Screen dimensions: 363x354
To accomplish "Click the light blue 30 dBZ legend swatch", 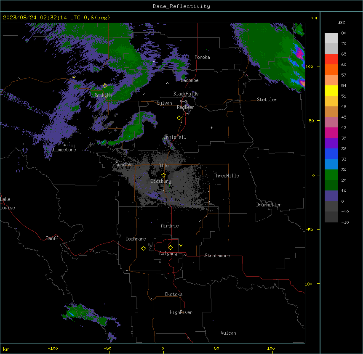I will (331, 164).
